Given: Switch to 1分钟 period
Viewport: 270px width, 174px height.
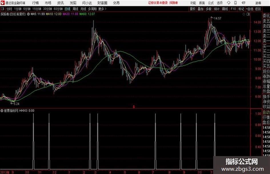Looking at the screenshot, I should pos(17,9).
